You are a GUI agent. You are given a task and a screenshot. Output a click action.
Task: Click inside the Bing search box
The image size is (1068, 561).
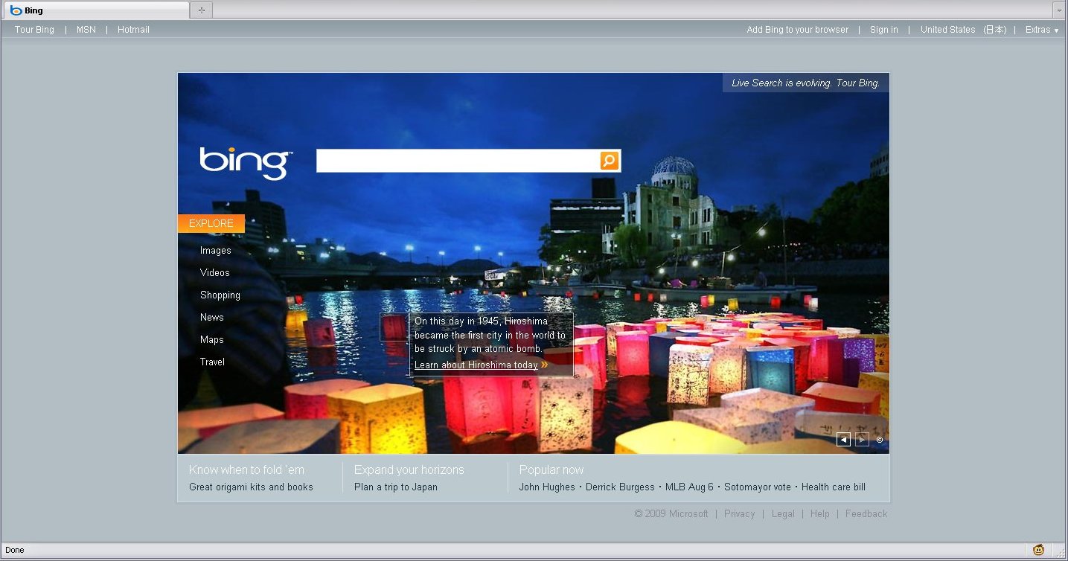[x=457, y=161]
